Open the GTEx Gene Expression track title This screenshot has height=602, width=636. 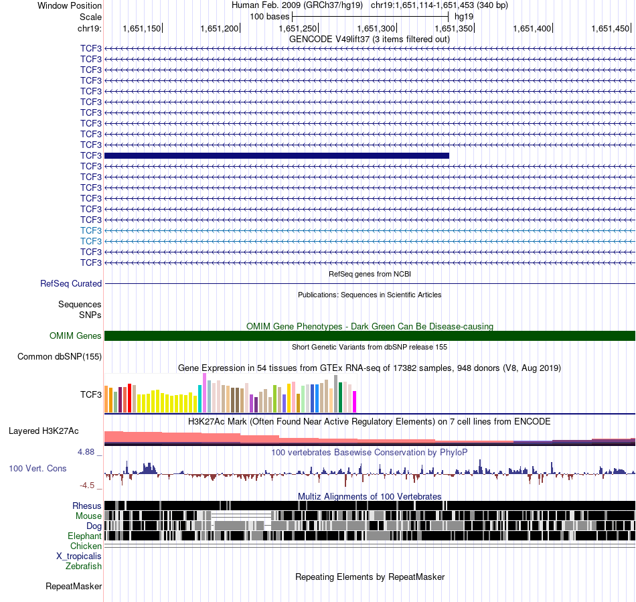pos(370,368)
